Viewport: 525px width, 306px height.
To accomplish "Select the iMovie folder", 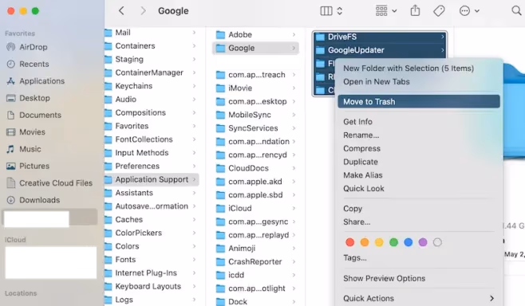I will click(255, 88).
